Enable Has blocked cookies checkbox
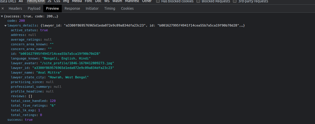The image size is (315, 124). click(x=158, y=1)
